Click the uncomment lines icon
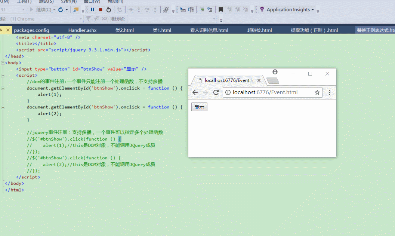 pyautogui.click(x=210, y=10)
